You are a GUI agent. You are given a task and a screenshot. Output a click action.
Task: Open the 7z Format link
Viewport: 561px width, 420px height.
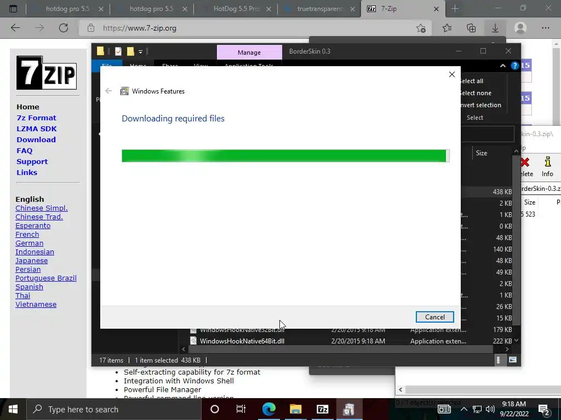pyautogui.click(x=36, y=118)
